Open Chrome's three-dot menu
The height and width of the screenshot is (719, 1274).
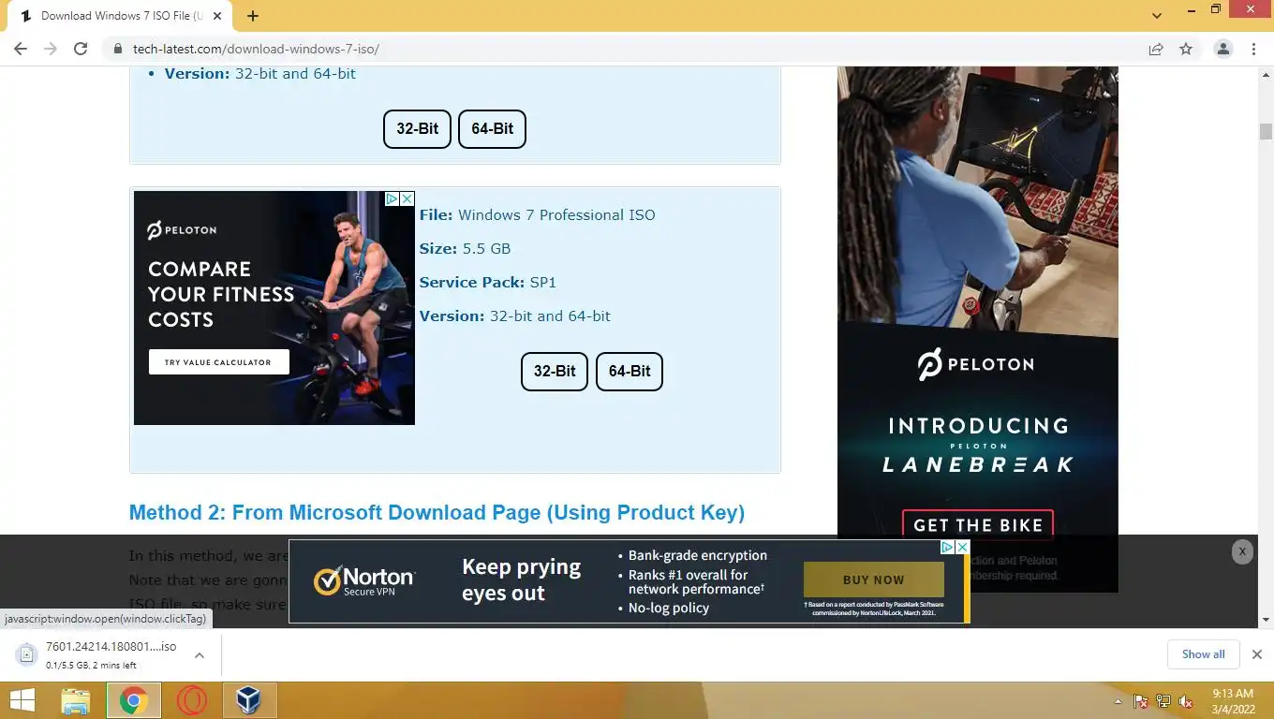point(1253,49)
